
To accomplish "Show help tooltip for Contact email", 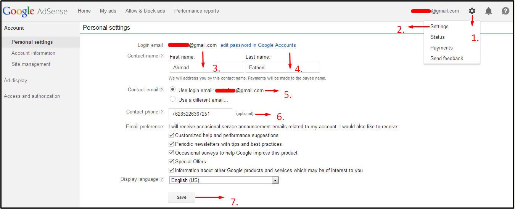I will point(162,90).
